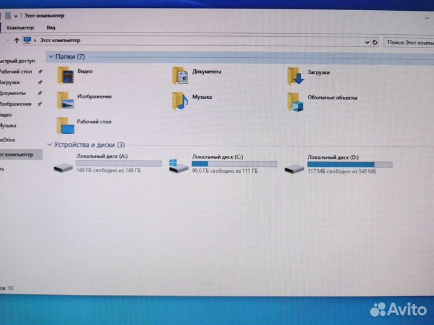434x325 pixels.
Task: Select Этот компьютер in navigation pane
Action: pos(21,155)
